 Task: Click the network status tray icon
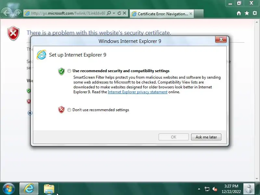(207, 189)
